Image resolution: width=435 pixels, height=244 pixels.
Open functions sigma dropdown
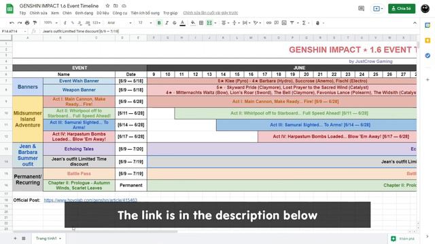305,22
